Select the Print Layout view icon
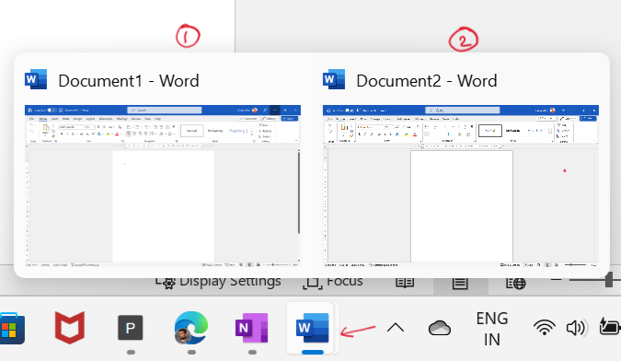 (460, 283)
